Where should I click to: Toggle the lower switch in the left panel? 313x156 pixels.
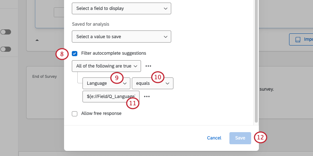[x=6, y=49]
